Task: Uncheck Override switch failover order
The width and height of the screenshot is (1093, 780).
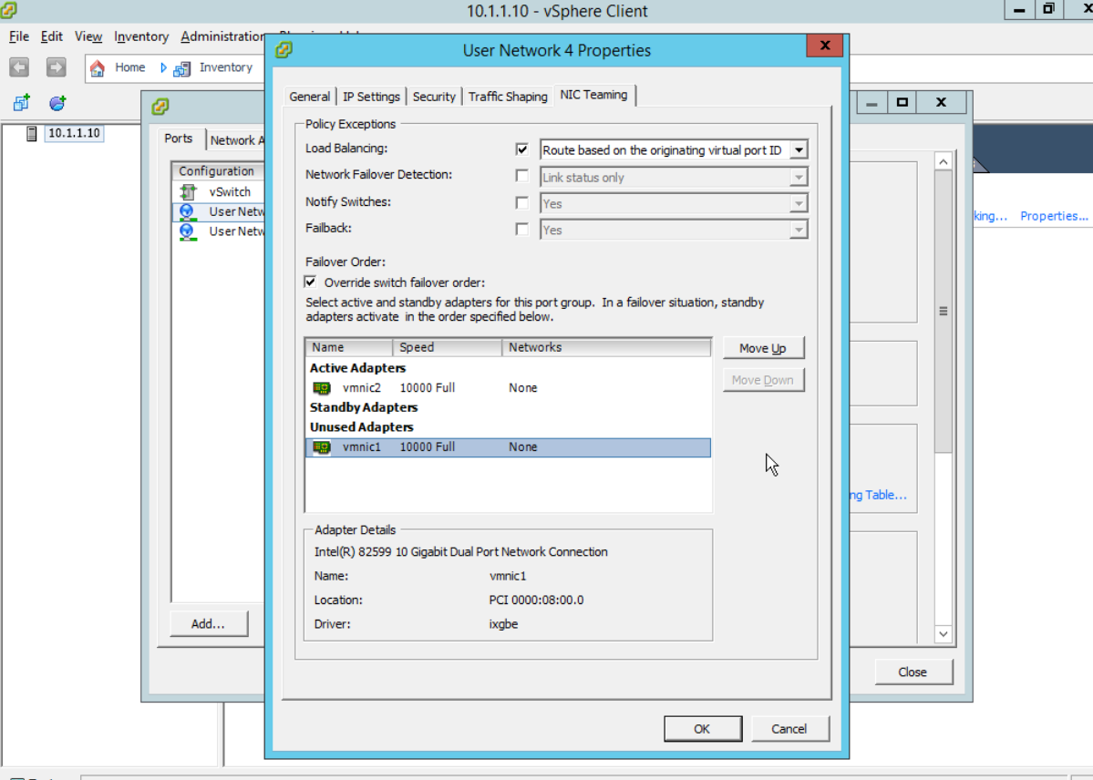Action: click(x=310, y=282)
